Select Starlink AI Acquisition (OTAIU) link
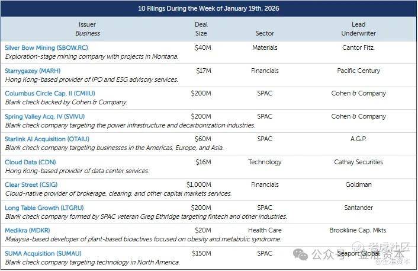This screenshot has width=418, height=271. click(47, 139)
